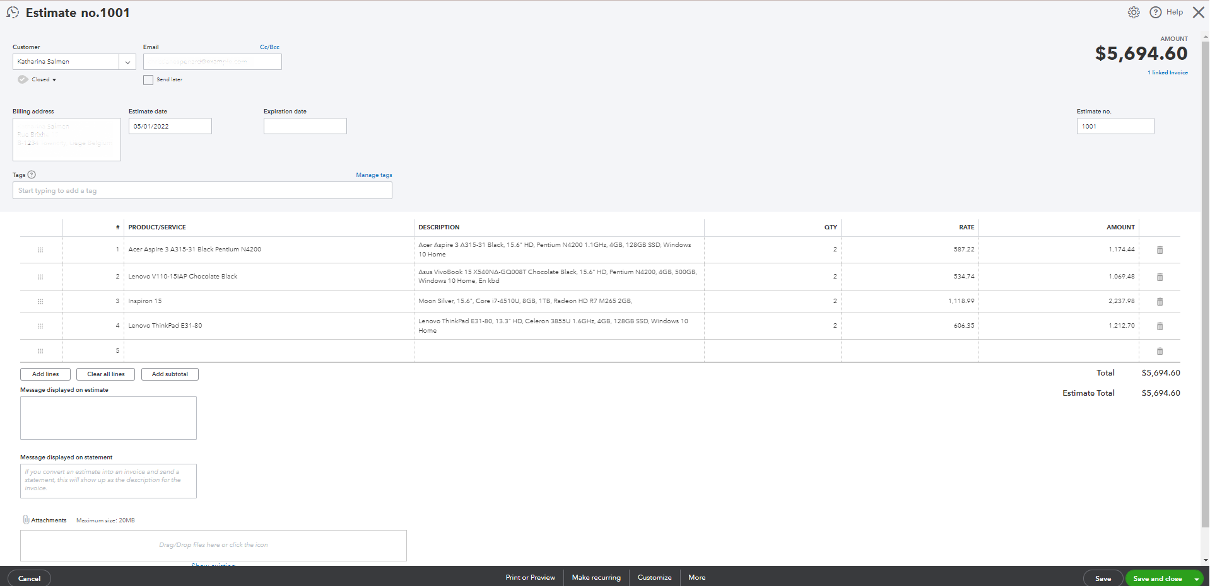Click Message displayed on statement box
1210x586 pixels.
[x=109, y=481]
